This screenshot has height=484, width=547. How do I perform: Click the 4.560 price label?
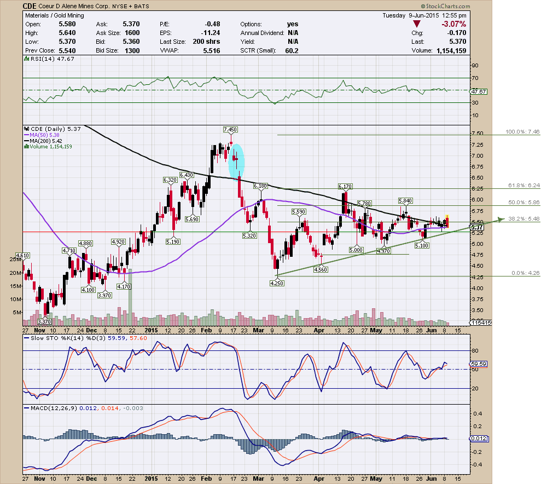point(321,269)
